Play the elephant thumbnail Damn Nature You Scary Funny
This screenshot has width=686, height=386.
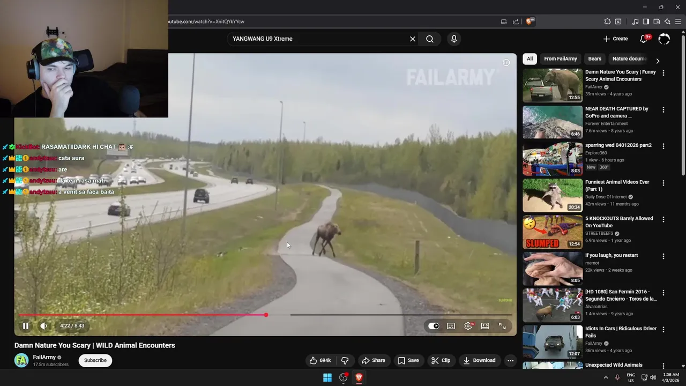tap(553, 85)
